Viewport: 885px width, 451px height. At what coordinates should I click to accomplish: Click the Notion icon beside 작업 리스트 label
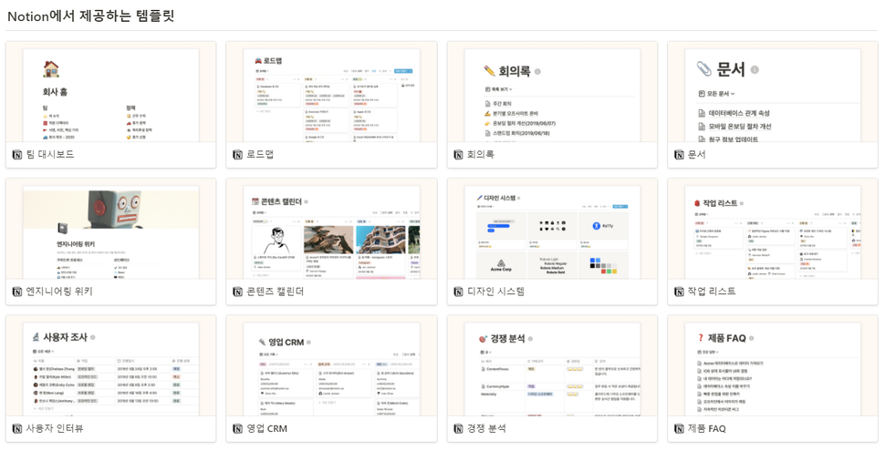click(679, 292)
